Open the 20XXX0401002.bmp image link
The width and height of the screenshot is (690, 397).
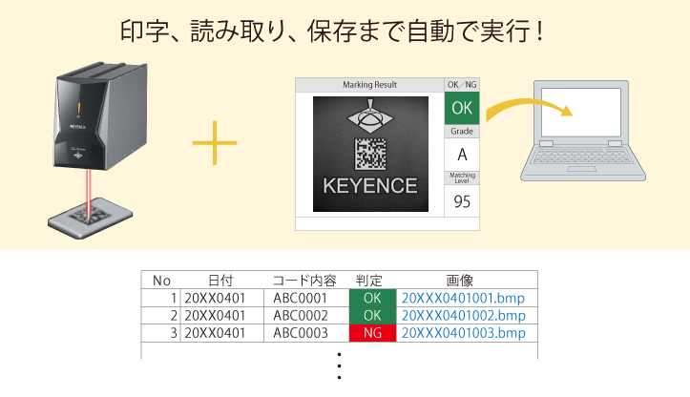point(463,315)
